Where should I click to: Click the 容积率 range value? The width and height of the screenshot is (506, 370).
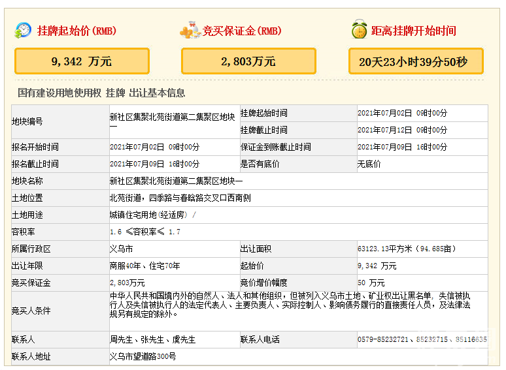click(144, 232)
